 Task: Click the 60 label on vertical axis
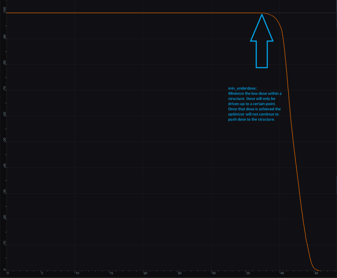pos(5,114)
